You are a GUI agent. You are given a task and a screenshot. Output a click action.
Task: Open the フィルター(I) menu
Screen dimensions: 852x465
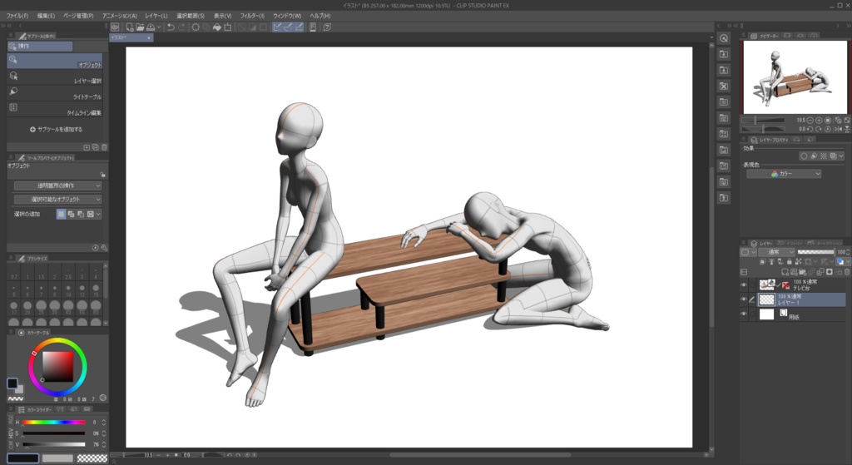pos(252,16)
